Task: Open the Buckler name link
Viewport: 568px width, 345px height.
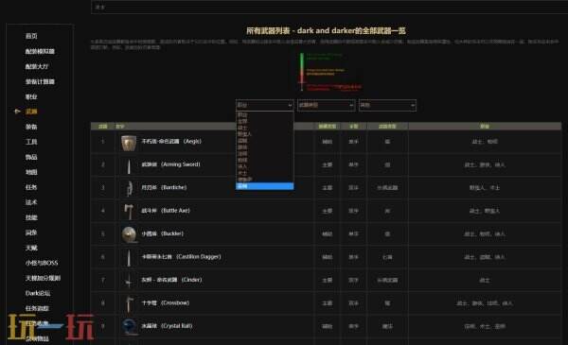Action: [x=162, y=233]
